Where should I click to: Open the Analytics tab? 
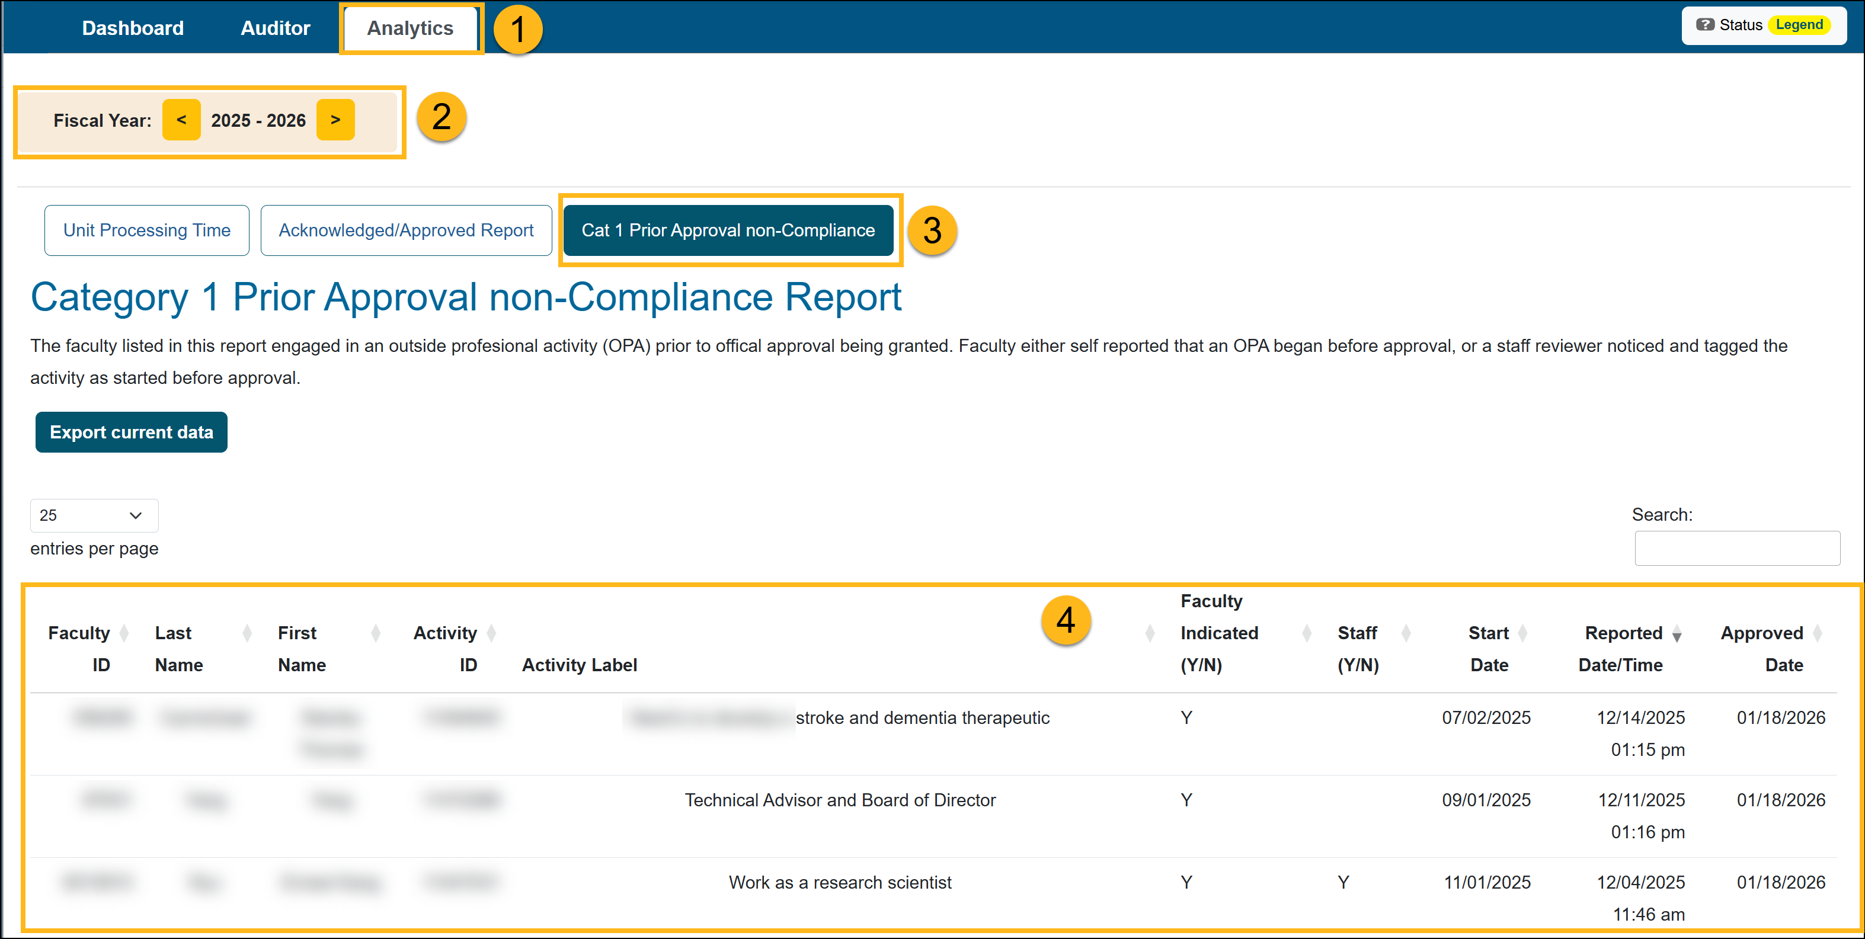click(411, 27)
